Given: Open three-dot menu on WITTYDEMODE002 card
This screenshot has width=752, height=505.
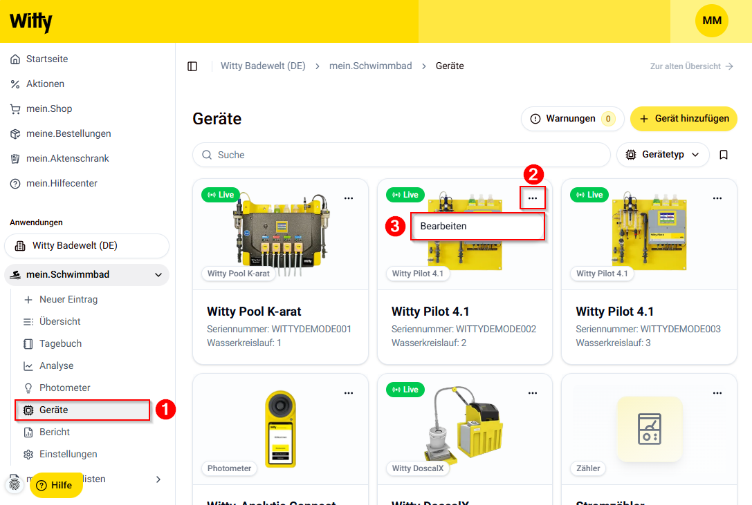Looking at the screenshot, I should [x=533, y=198].
